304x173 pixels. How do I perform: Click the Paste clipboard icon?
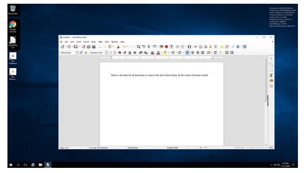[110, 47]
